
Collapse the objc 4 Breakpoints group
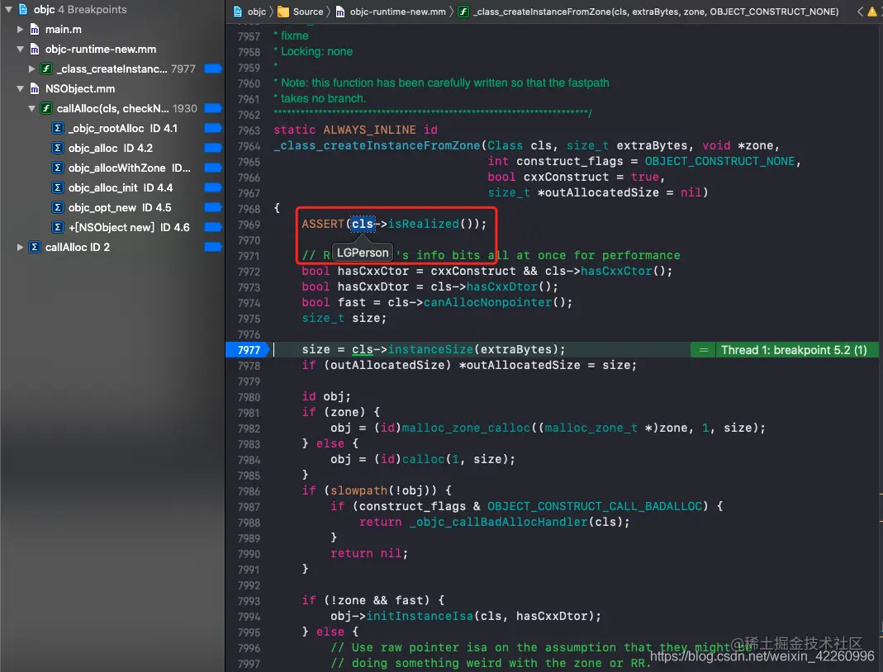(x=8, y=10)
